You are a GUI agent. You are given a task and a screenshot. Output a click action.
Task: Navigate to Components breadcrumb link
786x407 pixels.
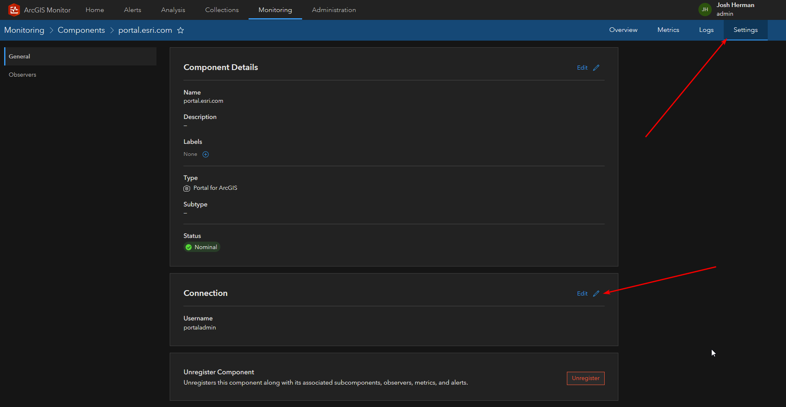(x=81, y=30)
